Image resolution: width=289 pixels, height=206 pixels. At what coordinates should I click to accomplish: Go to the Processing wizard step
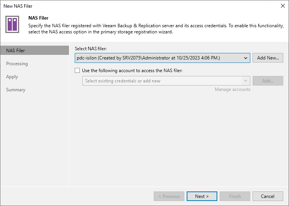(17, 64)
